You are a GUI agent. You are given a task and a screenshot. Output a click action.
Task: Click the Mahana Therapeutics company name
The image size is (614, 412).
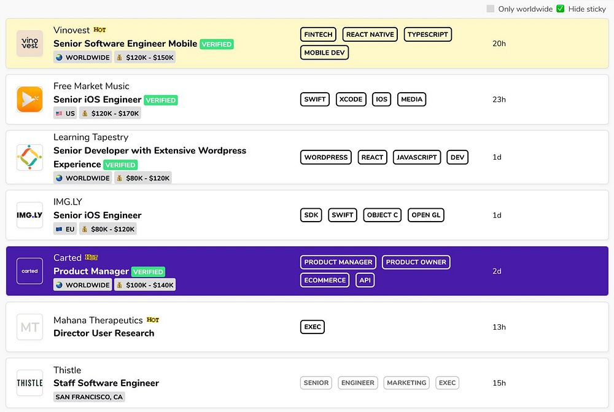(x=98, y=320)
